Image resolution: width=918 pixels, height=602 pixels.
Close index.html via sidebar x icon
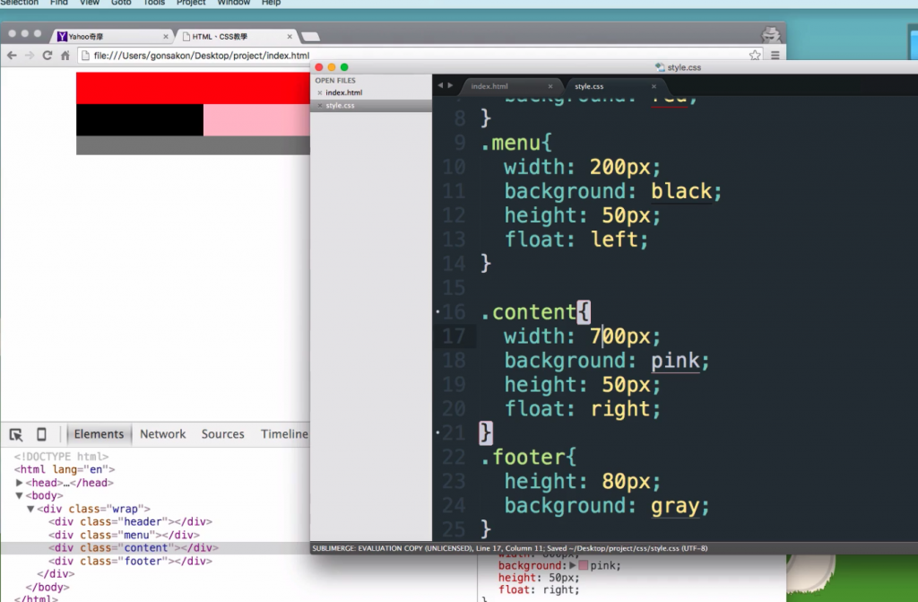[320, 92]
